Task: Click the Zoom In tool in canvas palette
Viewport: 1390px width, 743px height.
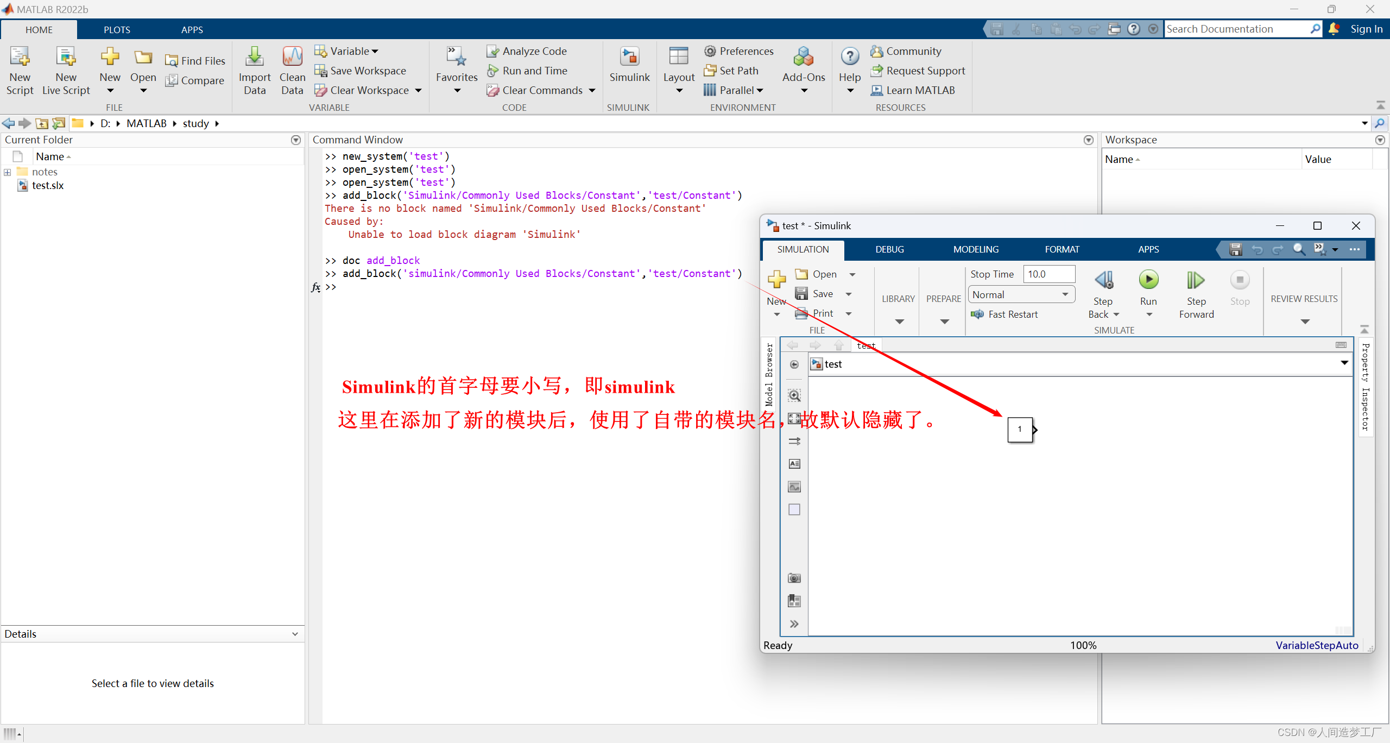Action: pyautogui.click(x=794, y=395)
